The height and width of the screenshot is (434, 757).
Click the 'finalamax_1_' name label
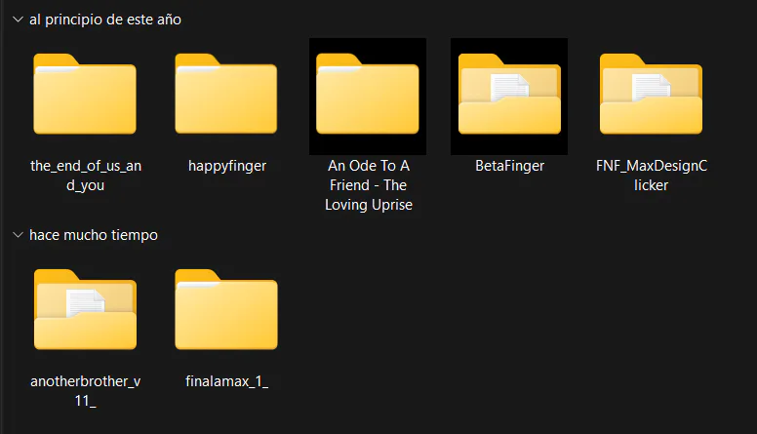(226, 381)
